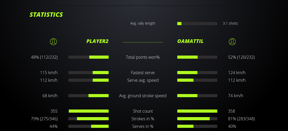
Task: Click OAMATTIL's profile avatar icon
Action: click(232, 41)
